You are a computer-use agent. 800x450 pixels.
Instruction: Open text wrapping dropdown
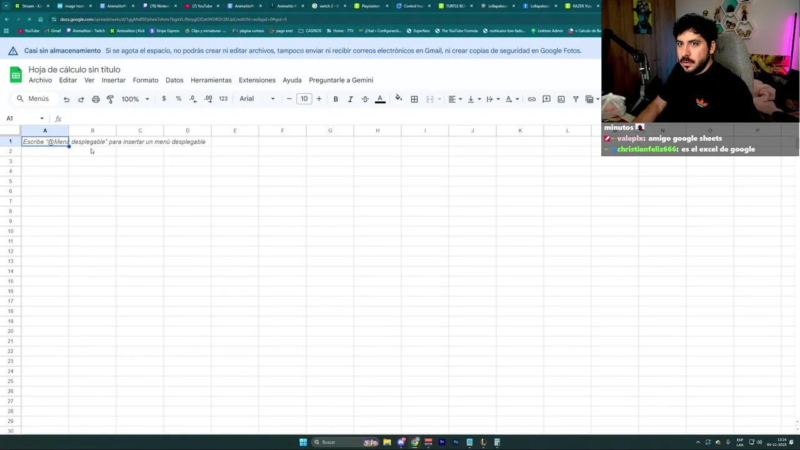pos(493,99)
